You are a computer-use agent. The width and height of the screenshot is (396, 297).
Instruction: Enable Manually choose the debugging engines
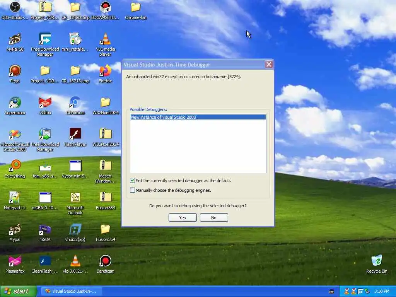point(132,190)
